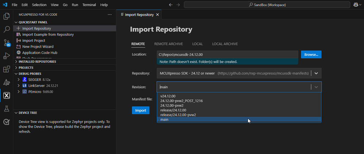Expand the SEGGER debug probe entry
This screenshot has height=154, width=364.
(x=19, y=80)
